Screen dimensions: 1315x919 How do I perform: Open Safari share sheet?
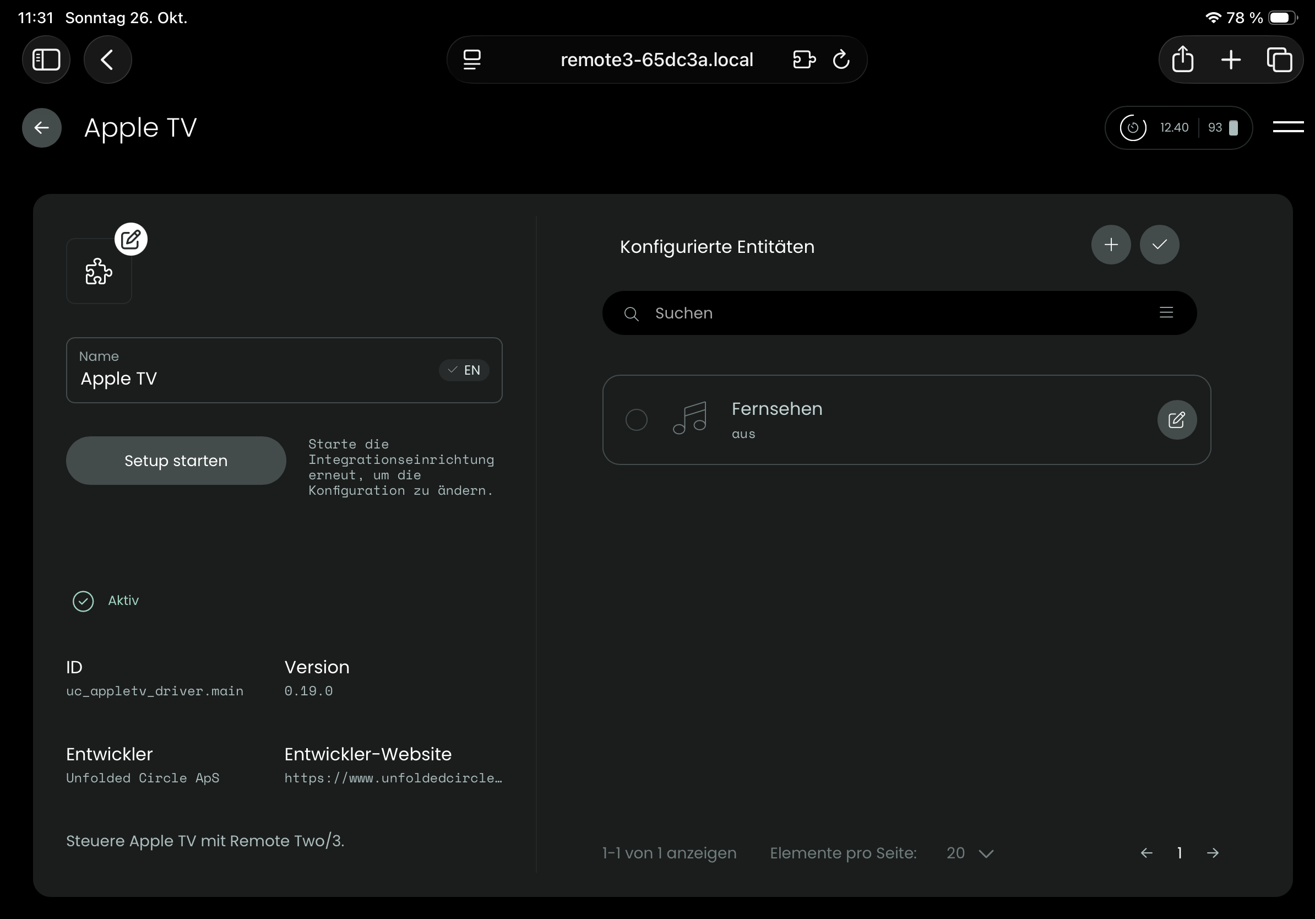coord(1182,60)
